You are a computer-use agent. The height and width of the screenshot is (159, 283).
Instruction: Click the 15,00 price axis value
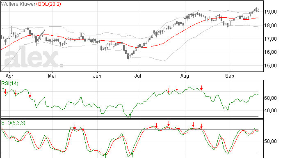point(271,65)
